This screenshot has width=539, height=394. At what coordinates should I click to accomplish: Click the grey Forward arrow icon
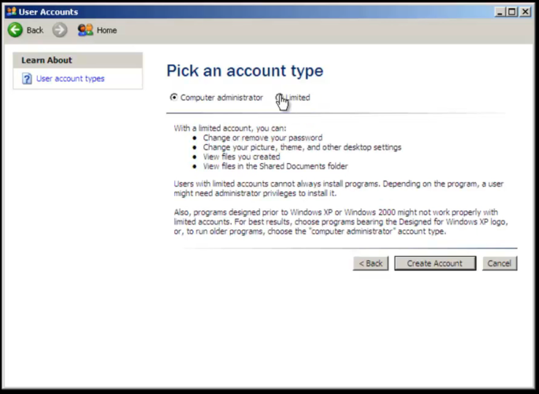pyautogui.click(x=60, y=30)
